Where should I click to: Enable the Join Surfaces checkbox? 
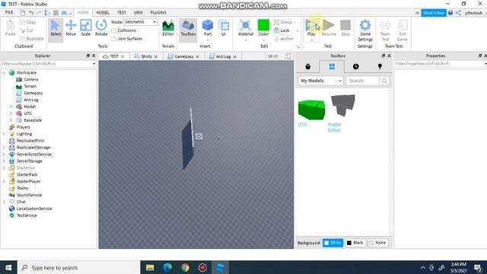(113, 39)
